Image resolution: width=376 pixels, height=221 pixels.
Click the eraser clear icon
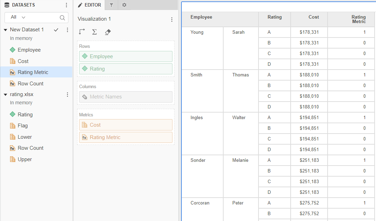[x=107, y=32]
